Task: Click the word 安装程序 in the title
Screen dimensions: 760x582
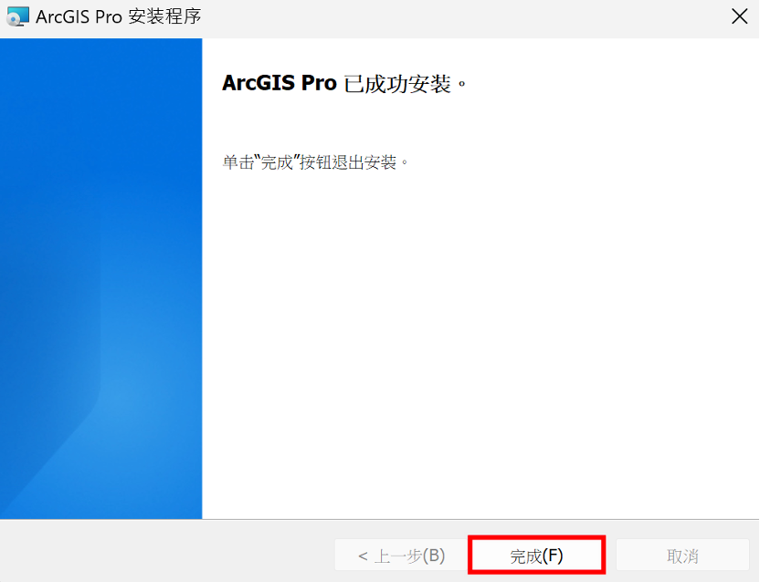Action: click(x=164, y=17)
